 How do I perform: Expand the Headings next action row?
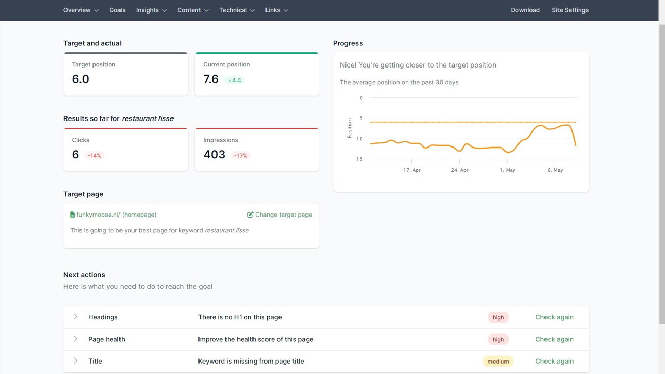75,317
